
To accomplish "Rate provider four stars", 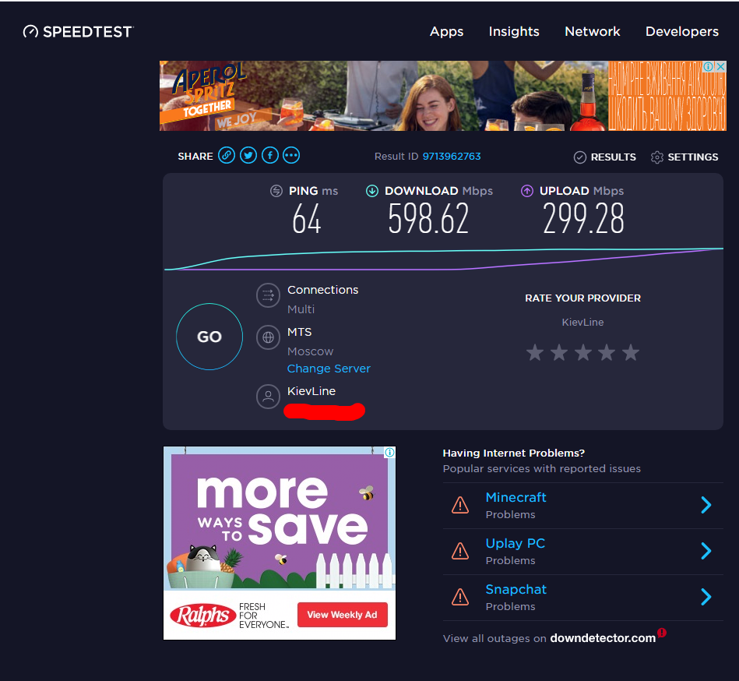I will point(607,352).
